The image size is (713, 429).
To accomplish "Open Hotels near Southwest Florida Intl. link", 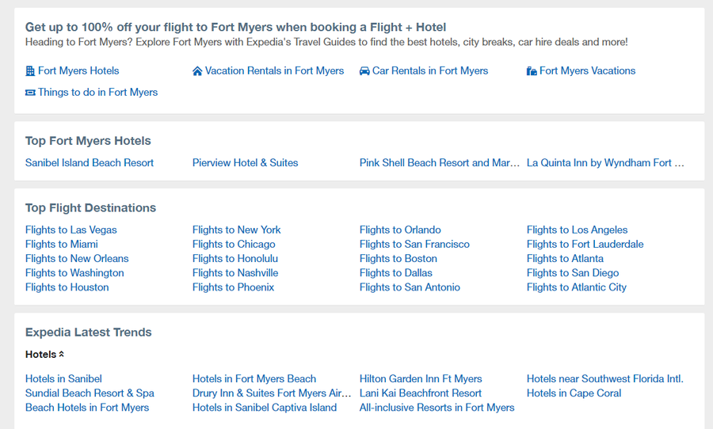I will [x=604, y=378].
